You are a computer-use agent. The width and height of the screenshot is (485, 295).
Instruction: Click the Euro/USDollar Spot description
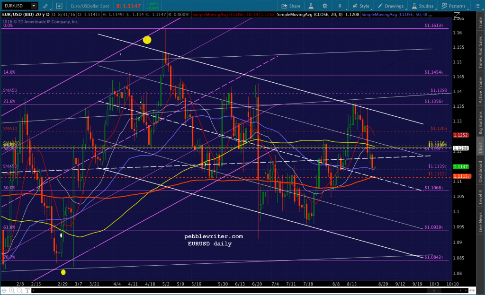point(90,6)
